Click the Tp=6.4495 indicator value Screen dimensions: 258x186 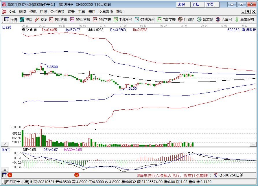pos(49,30)
